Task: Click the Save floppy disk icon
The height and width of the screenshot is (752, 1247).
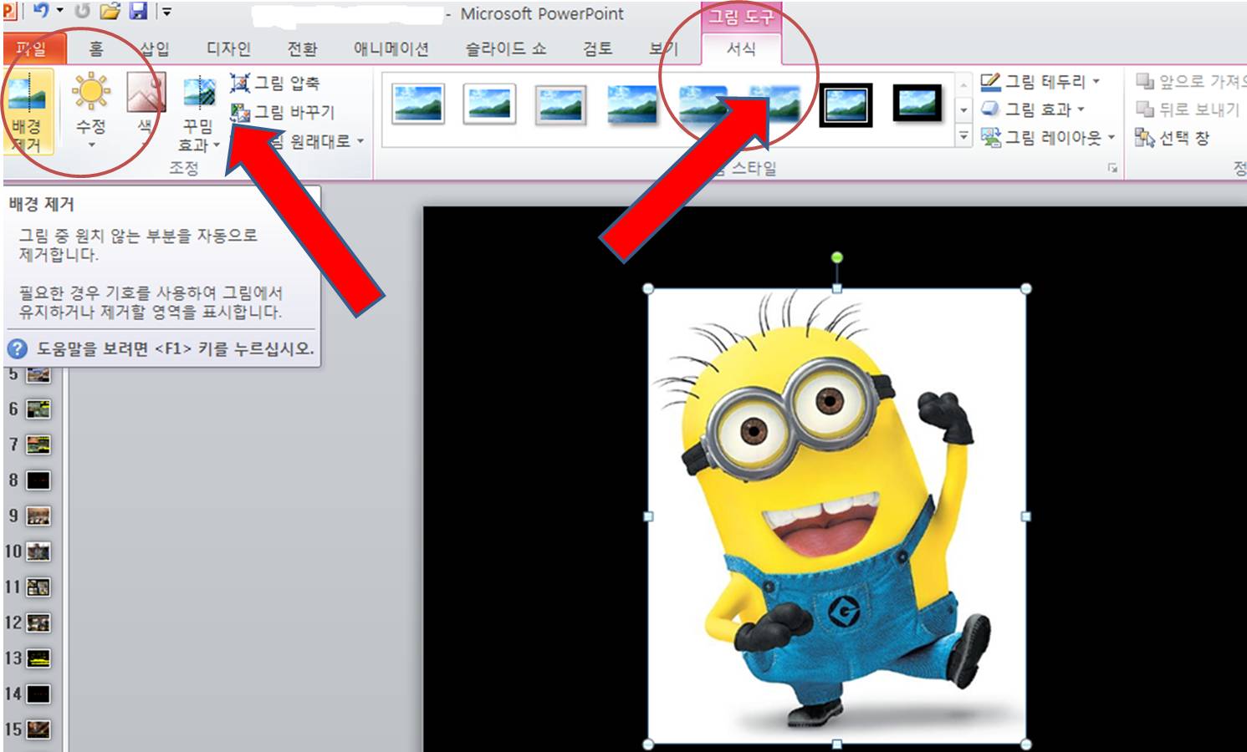Action: coord(138,11)
